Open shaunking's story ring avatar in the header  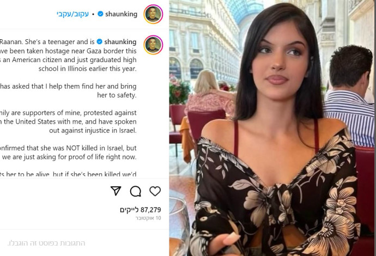[x=153, y=14]
